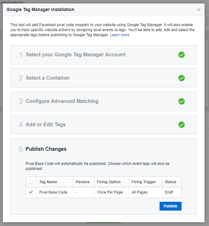This screenshot has height=226, width=209.
Task: Expand step 3 Configure Advanced Matching
Action: coord(104,101)
